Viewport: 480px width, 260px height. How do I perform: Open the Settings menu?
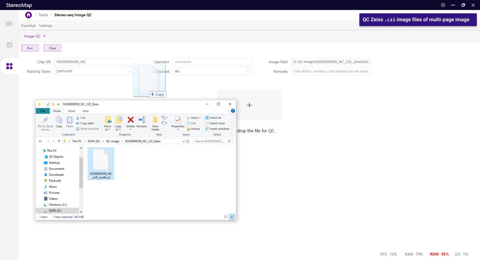coord(46,26)
